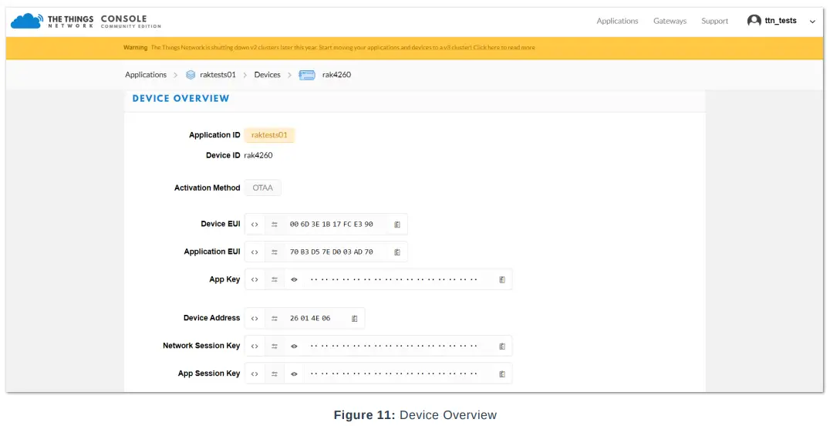
Task: Expand the ttn_tests account dropdown arrow
Action: (x=812, y=22)
